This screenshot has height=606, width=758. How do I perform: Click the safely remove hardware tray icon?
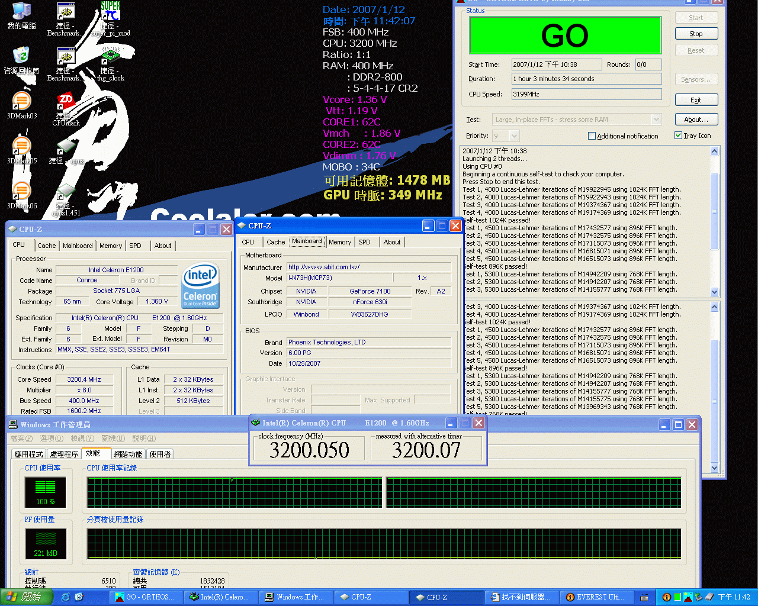point(698,597)
